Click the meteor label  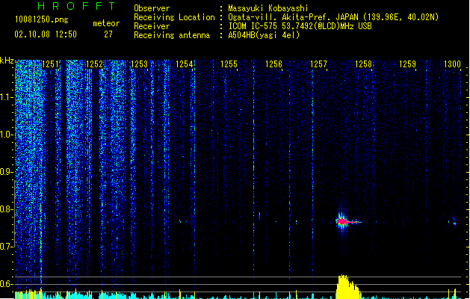(106, 23)
